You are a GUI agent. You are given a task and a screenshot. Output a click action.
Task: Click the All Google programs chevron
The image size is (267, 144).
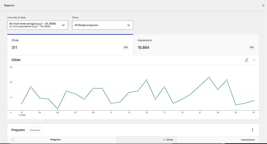129,25
